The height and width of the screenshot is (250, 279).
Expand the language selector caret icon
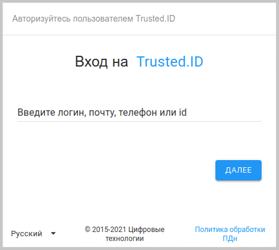point(53,233)
